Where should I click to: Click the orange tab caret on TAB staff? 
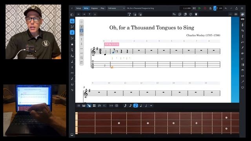[112, 67]
